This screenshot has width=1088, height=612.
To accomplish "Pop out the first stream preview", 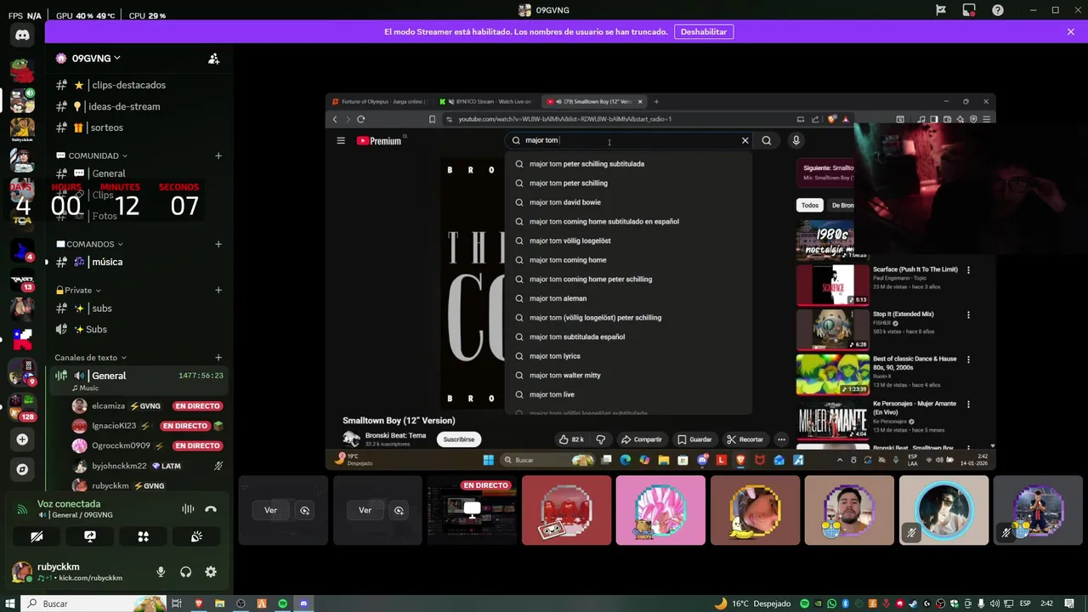I will point(304,510).
